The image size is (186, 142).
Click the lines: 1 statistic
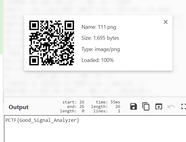pos(107,111)
